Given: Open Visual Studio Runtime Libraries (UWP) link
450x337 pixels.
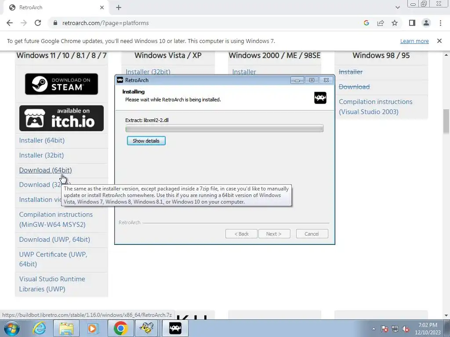Looking at the screenshot, I should 52,284.
